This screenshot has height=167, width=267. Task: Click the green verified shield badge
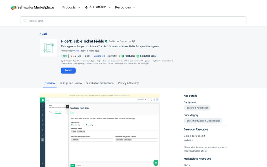point(106,41)
